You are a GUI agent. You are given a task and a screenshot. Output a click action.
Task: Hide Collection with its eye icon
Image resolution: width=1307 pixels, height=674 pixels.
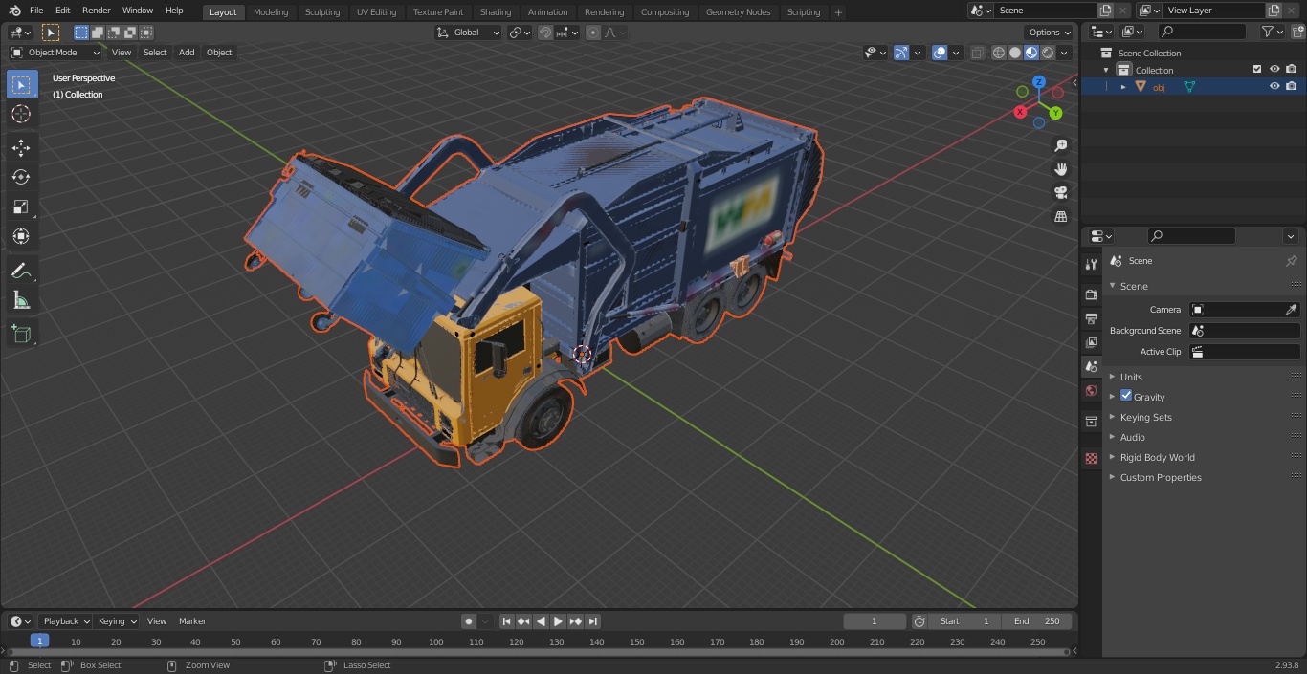point(1274,70)
